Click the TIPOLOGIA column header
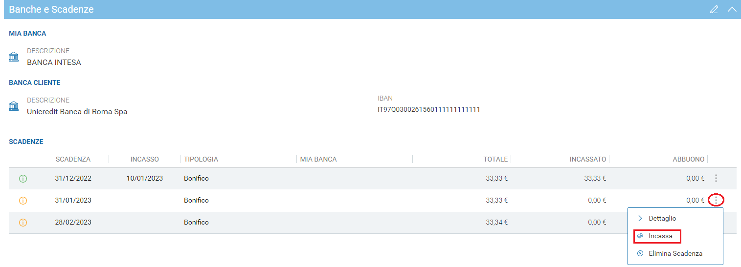741x267 pixels. point(201,159)
